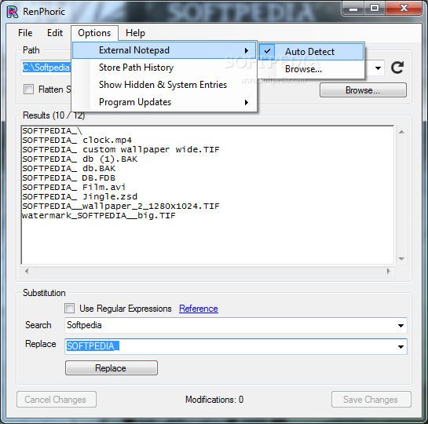
Task: Open the Replace field dropdown arrow
Action: (401, 347)
